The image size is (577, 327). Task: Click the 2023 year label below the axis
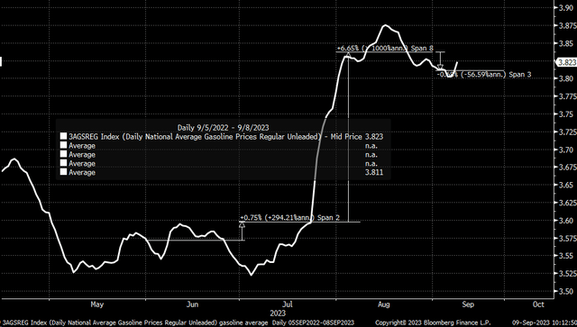click(278, 313)
